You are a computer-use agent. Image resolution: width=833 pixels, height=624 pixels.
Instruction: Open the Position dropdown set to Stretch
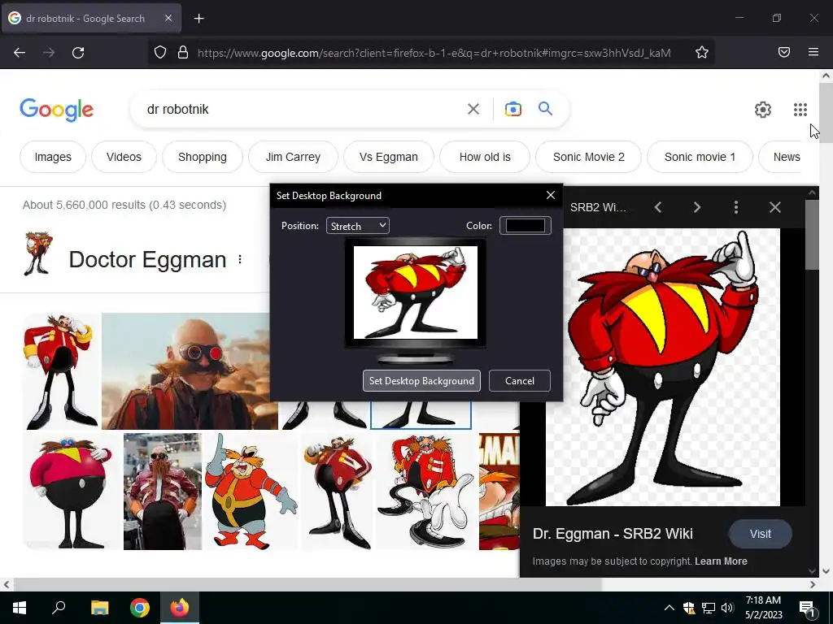pyautogui.click(x=358, y=226)
